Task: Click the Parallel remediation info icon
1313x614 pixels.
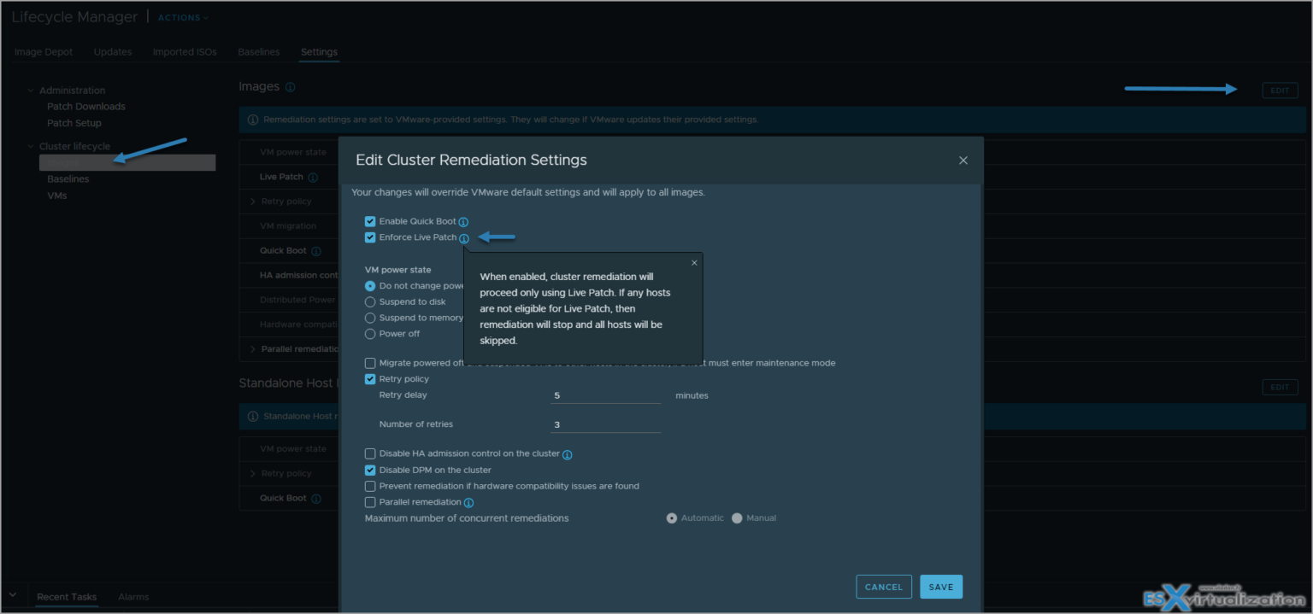Action: pos(468,502)
